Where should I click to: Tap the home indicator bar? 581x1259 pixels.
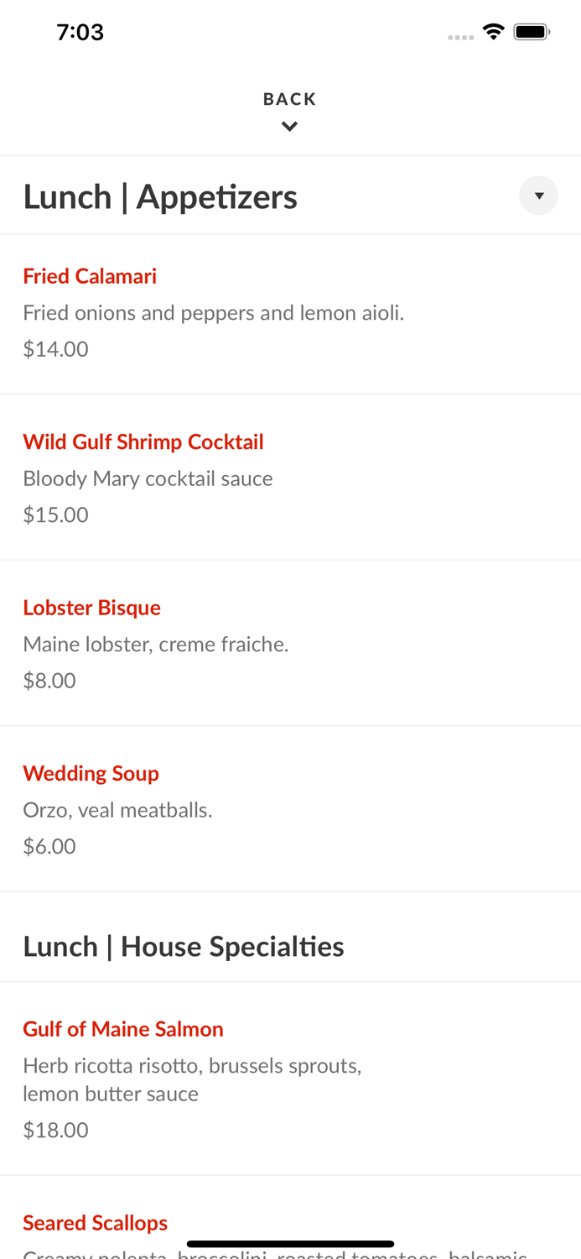coord(290,1244)
